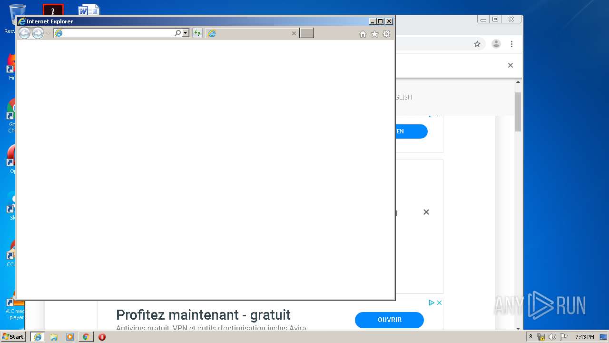Bookmark page with Chrome star icon
The height and width of the screenshot is (343, 609).
[x=477, y=44]
